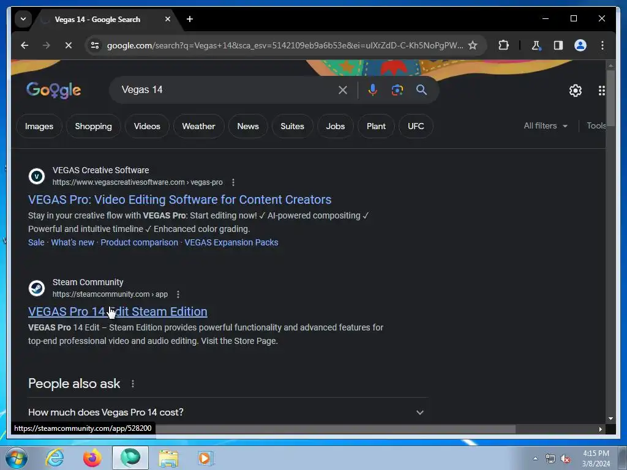This screenshot has width=627, height=470.
Task: Open a new browser tab
Action: (190, 19)
